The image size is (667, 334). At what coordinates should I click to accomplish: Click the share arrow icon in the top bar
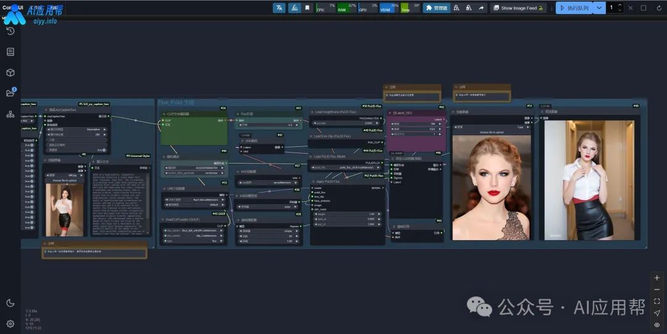481,7
